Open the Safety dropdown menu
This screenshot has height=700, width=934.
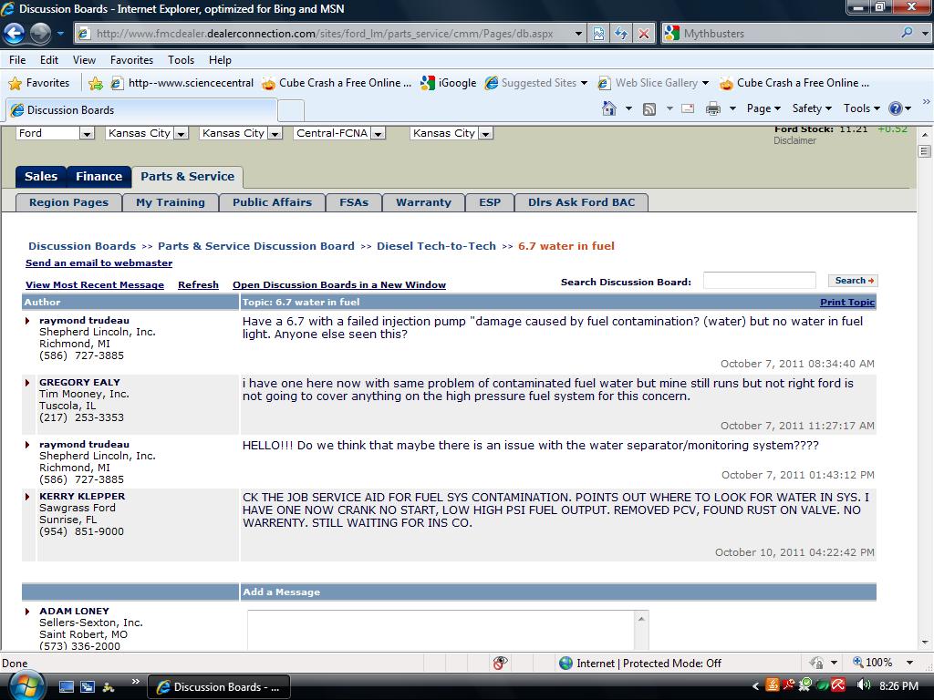[811, 108]
